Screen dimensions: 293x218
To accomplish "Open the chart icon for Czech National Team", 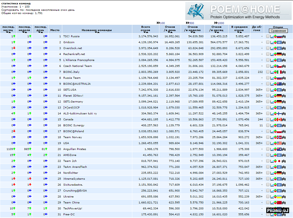I will tap(272, 66).
